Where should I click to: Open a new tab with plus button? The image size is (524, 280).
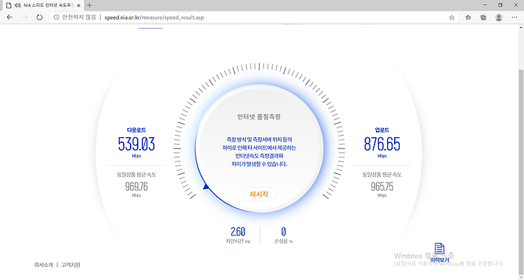tap(89, 6)
